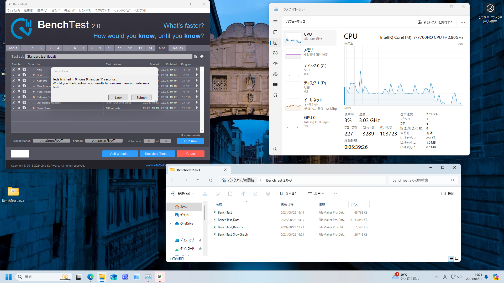Viewport: 504px width, 283px height.
Task: Run the Slow Graph job with its play arrow
Action: (197, 108)
